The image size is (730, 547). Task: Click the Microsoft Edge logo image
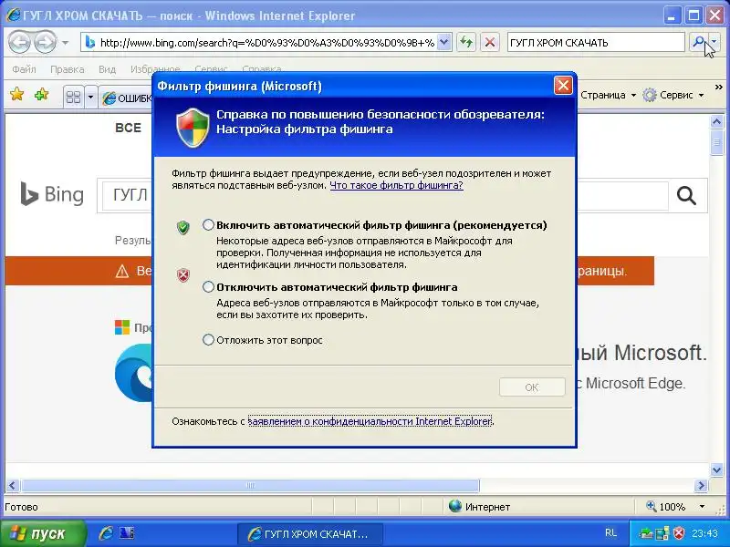(x=133, y=373)
